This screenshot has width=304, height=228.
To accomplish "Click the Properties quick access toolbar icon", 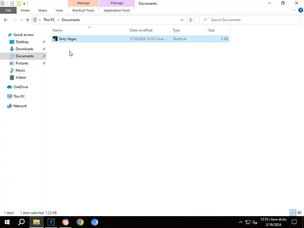I will point(12,4).
